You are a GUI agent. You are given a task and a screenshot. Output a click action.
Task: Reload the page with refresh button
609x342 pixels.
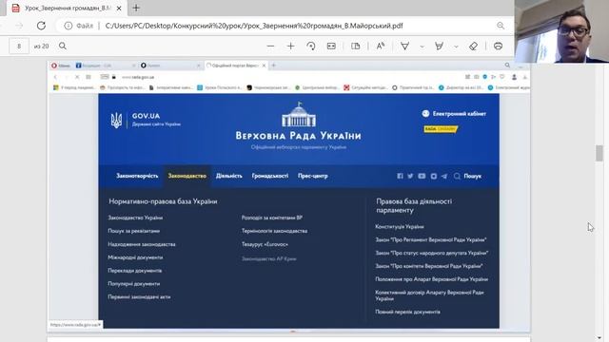[x=41, y=26]
